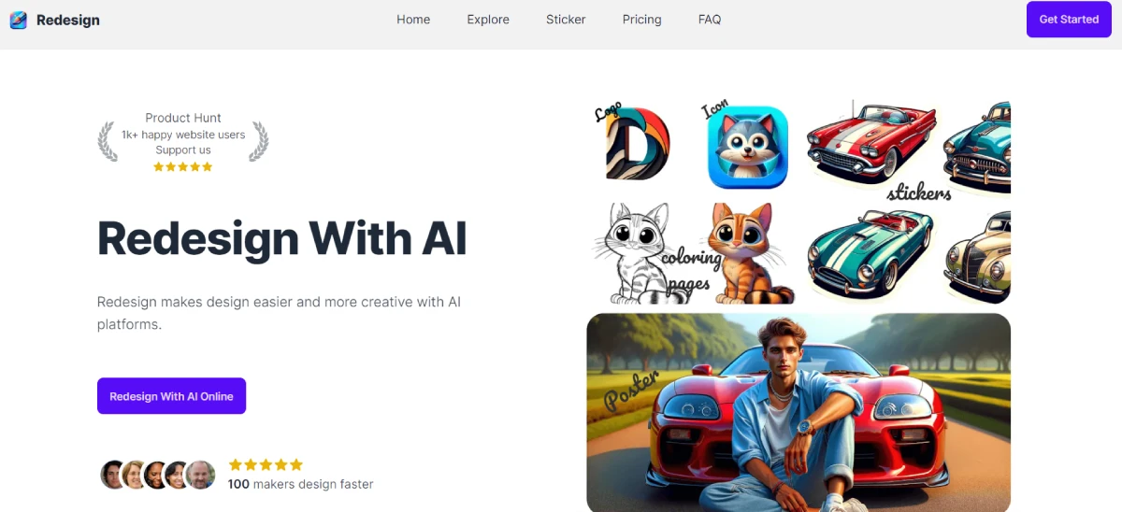Image resolution: width=1122 pixels, height=512 pixels.
Task: Open the Home menu item
Action: click(413, 20)
